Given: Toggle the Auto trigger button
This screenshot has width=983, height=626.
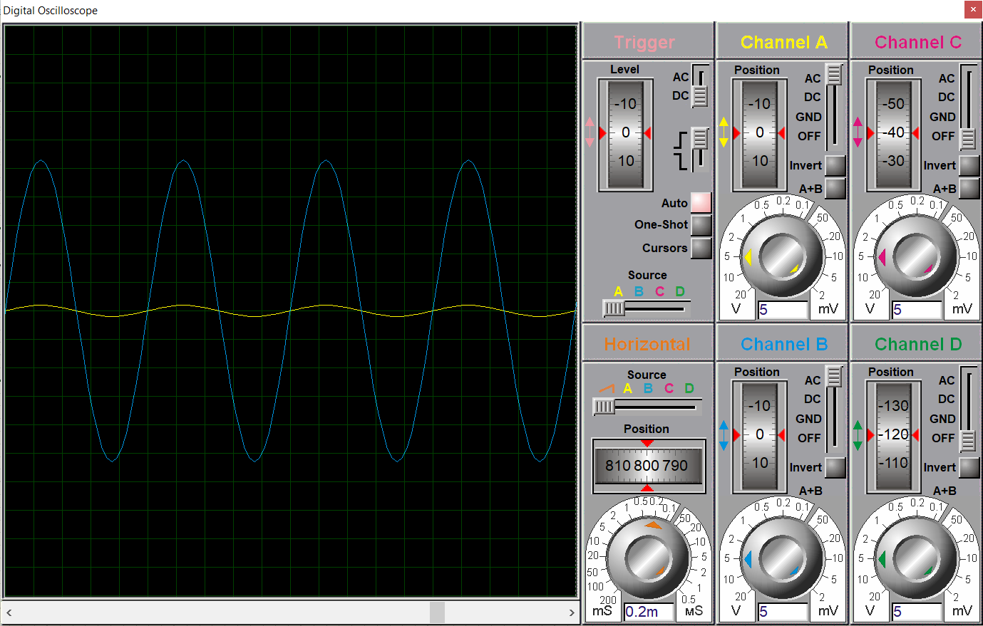Looking at the screenshot, I should [701, 203].
